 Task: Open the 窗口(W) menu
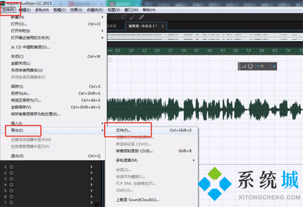click(132, 10)
